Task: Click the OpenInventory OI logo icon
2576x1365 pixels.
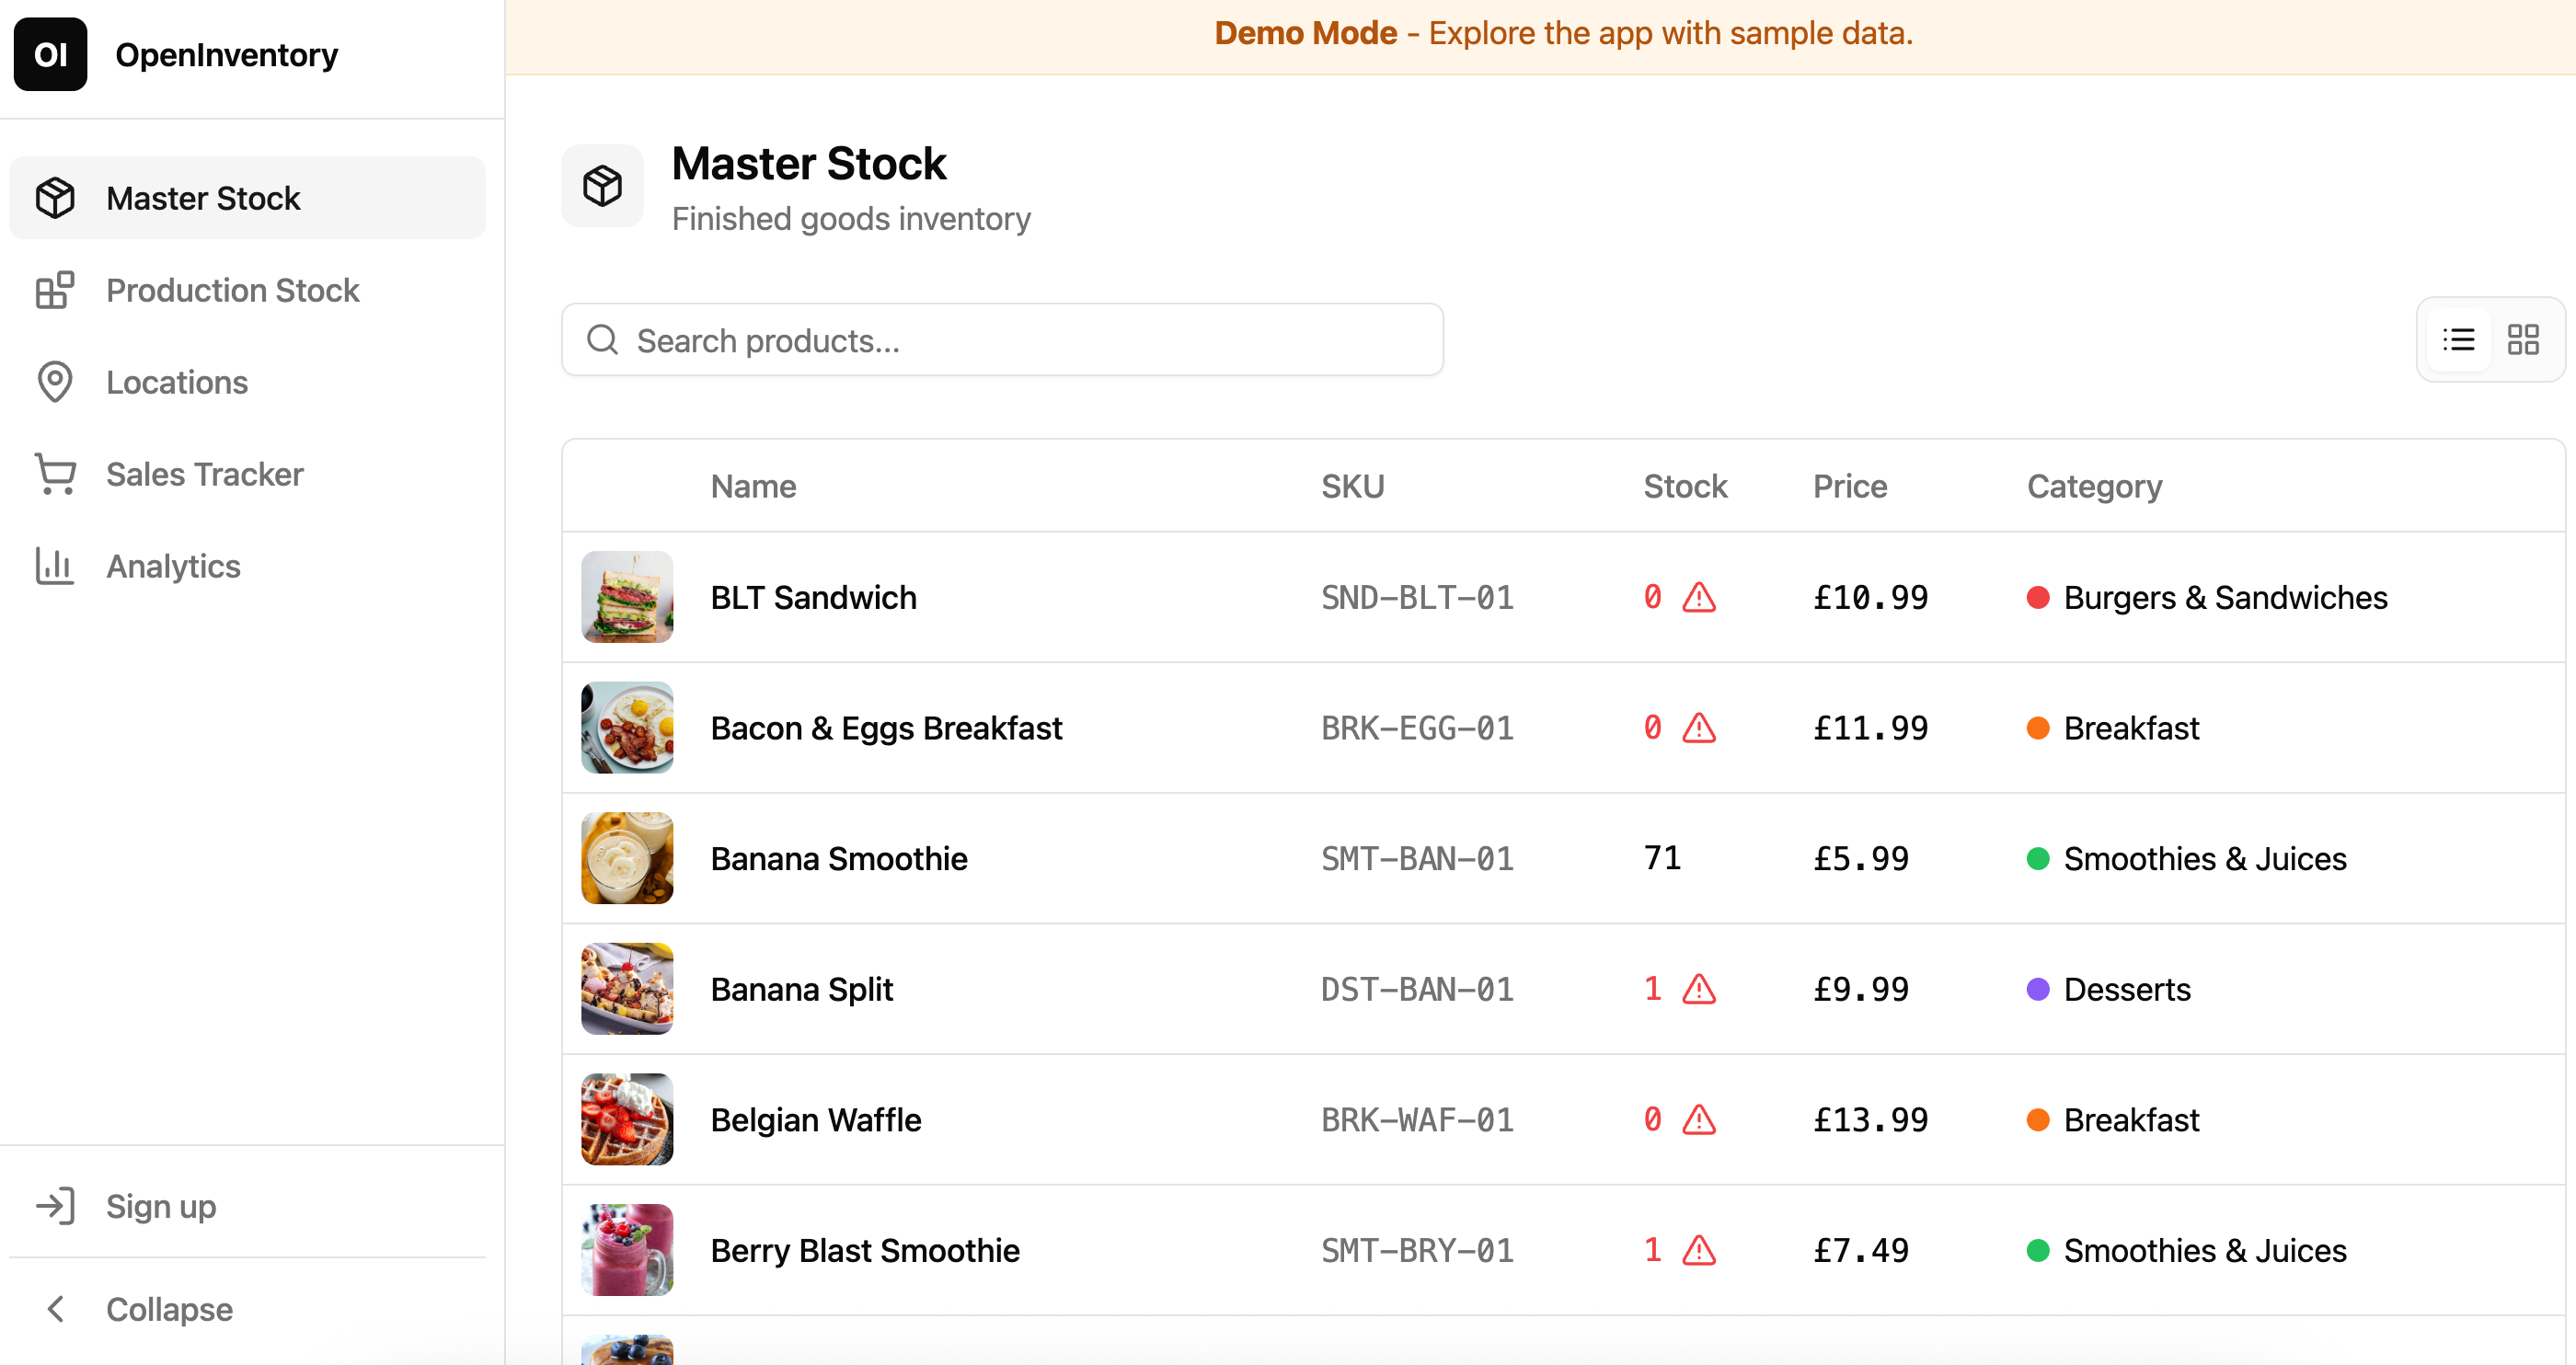Action: pyautogui.click(x=50, y=54)
